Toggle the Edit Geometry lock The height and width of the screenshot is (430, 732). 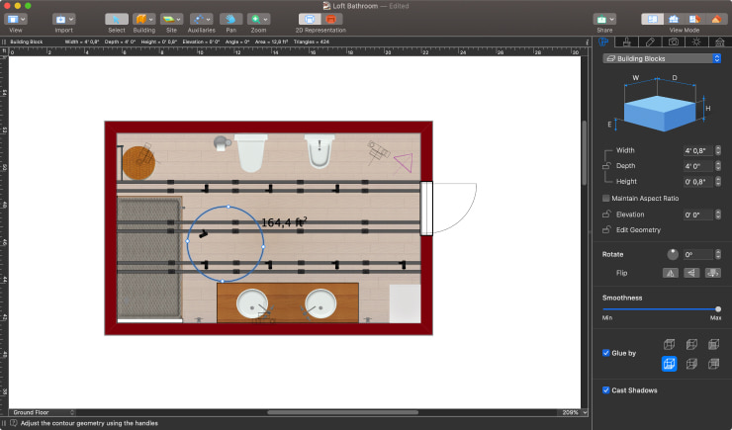click(x=606, y=229)
